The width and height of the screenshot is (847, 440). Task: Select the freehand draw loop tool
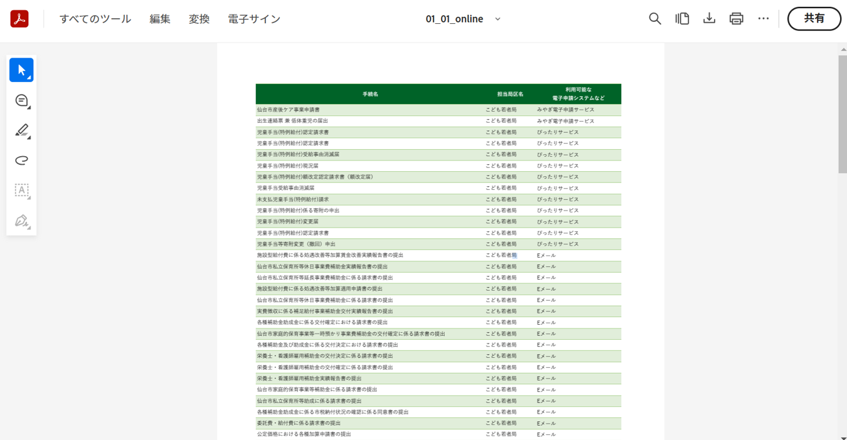pyautogui.click(x=21, y=160)
